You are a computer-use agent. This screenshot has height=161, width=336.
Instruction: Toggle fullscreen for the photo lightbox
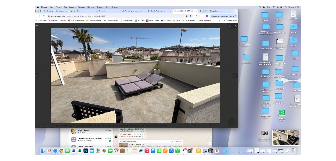(230, 26)
